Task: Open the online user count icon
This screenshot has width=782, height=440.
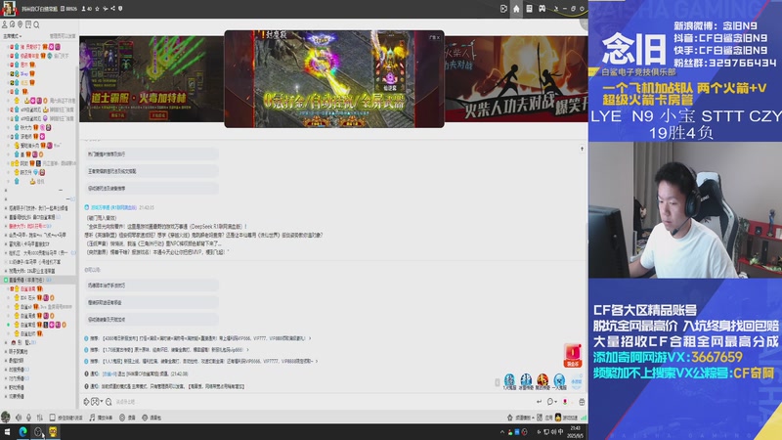Action: (84, 9)
